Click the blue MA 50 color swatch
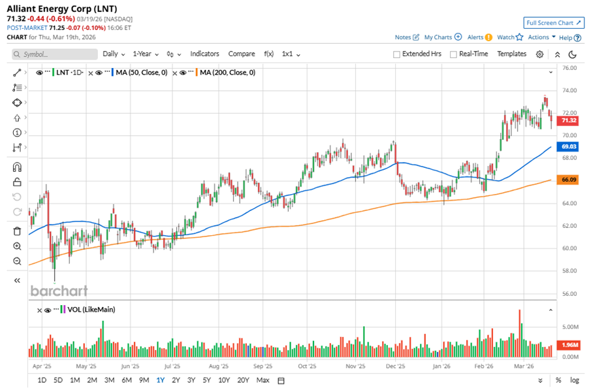The image size is (589, 390). [x=112, y=73]
